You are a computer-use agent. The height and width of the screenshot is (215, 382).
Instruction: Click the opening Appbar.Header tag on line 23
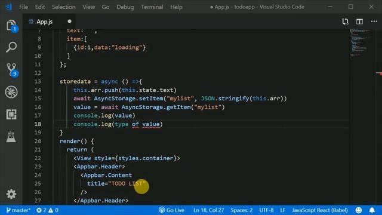(x=99, y=167)
